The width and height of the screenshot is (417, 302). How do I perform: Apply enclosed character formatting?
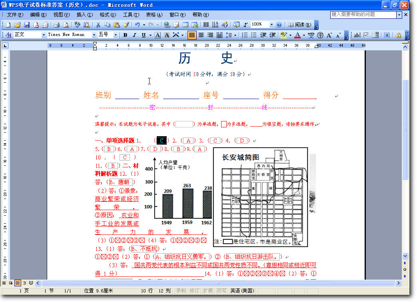point(320,35)
